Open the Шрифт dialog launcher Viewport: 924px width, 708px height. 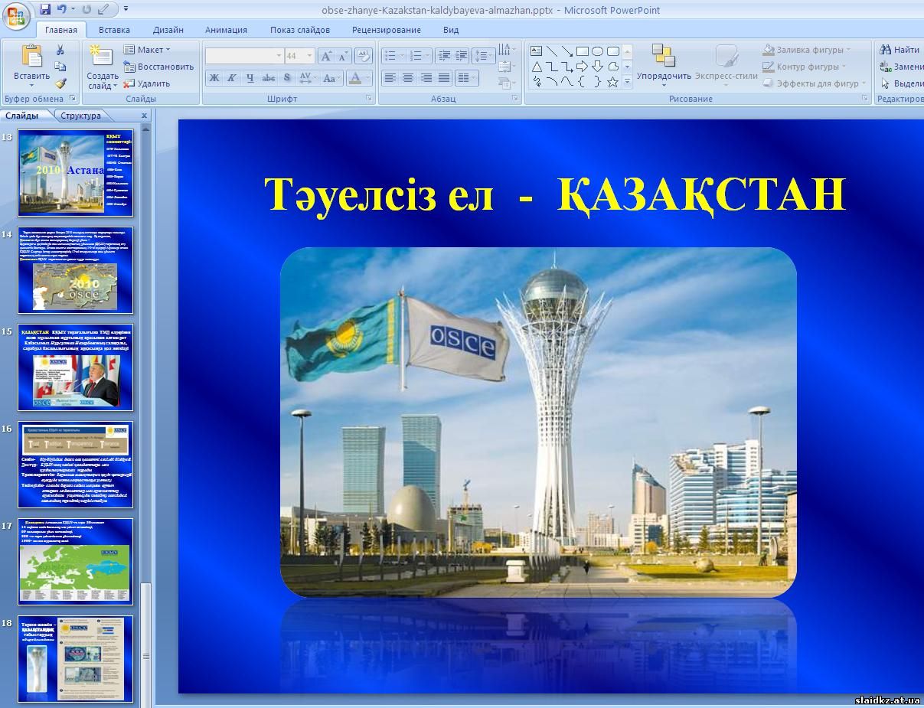(369, 99)
